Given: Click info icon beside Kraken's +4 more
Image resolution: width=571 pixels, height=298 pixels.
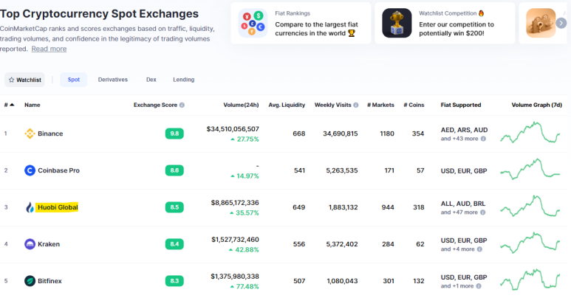Looking at the screenshot, I should (479, 249).
